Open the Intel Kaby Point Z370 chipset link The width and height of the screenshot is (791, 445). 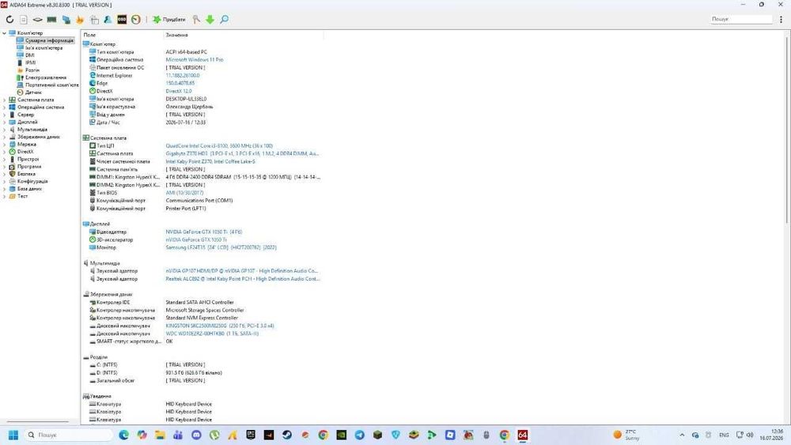tap(210, 162)
